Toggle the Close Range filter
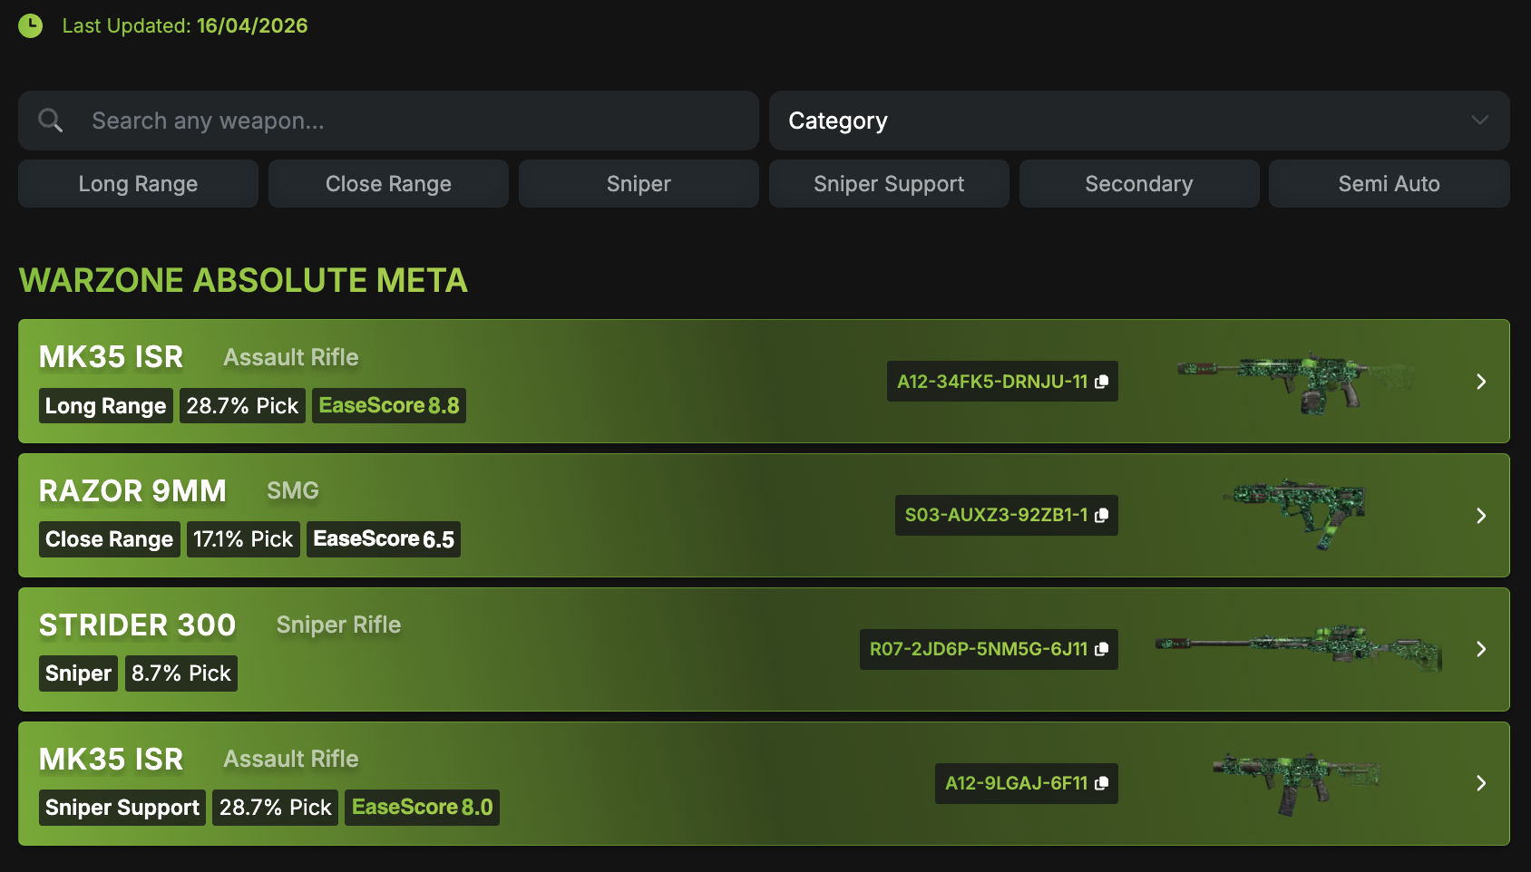Image resolution: width=1531 pixels, height=872 pixels. pos(388,184)
